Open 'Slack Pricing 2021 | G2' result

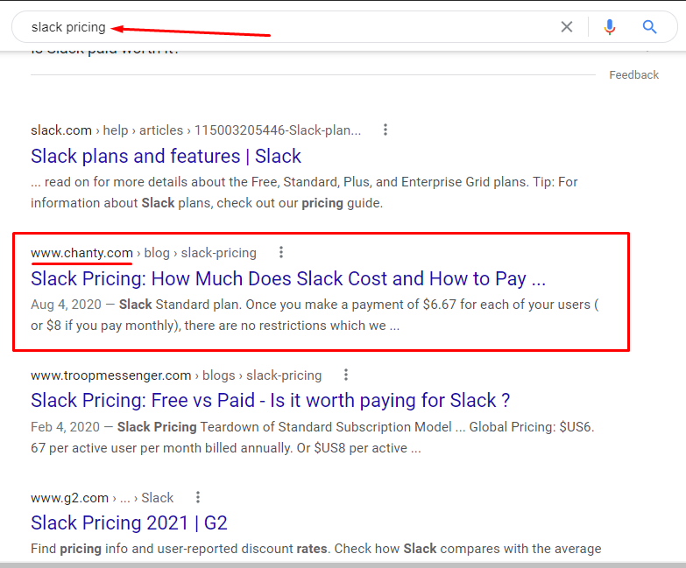129,523
